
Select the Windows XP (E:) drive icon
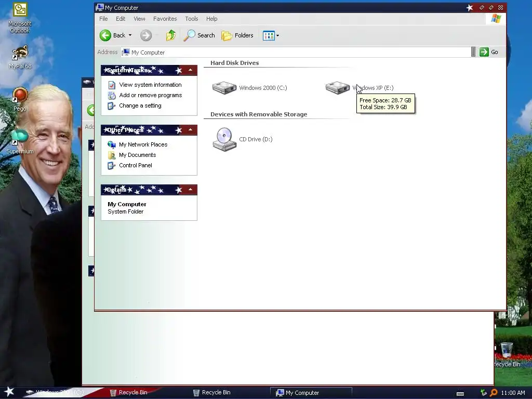(x=337, y=87)
